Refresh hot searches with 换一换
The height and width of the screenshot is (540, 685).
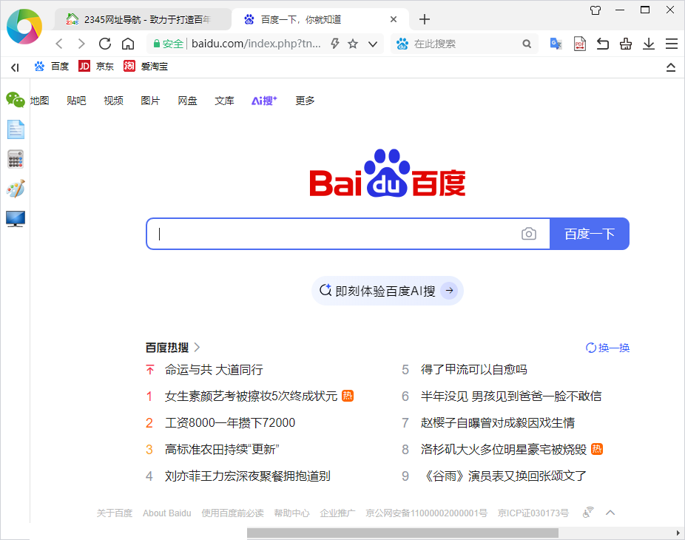tap(607, 348)
